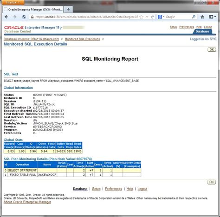This screenshot has width=220, height=217.
Task: Open the Setup link at top
Action: 173,27
